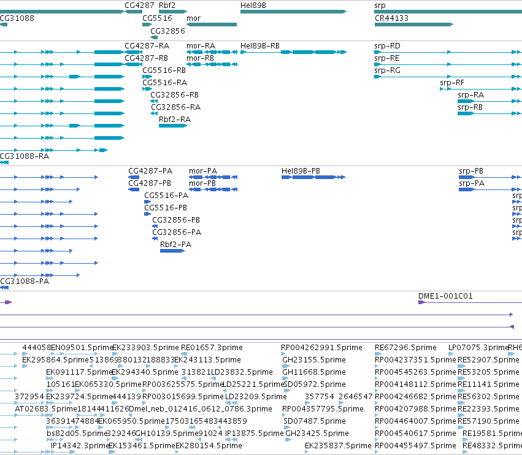Open the Hel89B-PB protein label
This screenshot has width=522, height=455.
click(x=301, y=171)
